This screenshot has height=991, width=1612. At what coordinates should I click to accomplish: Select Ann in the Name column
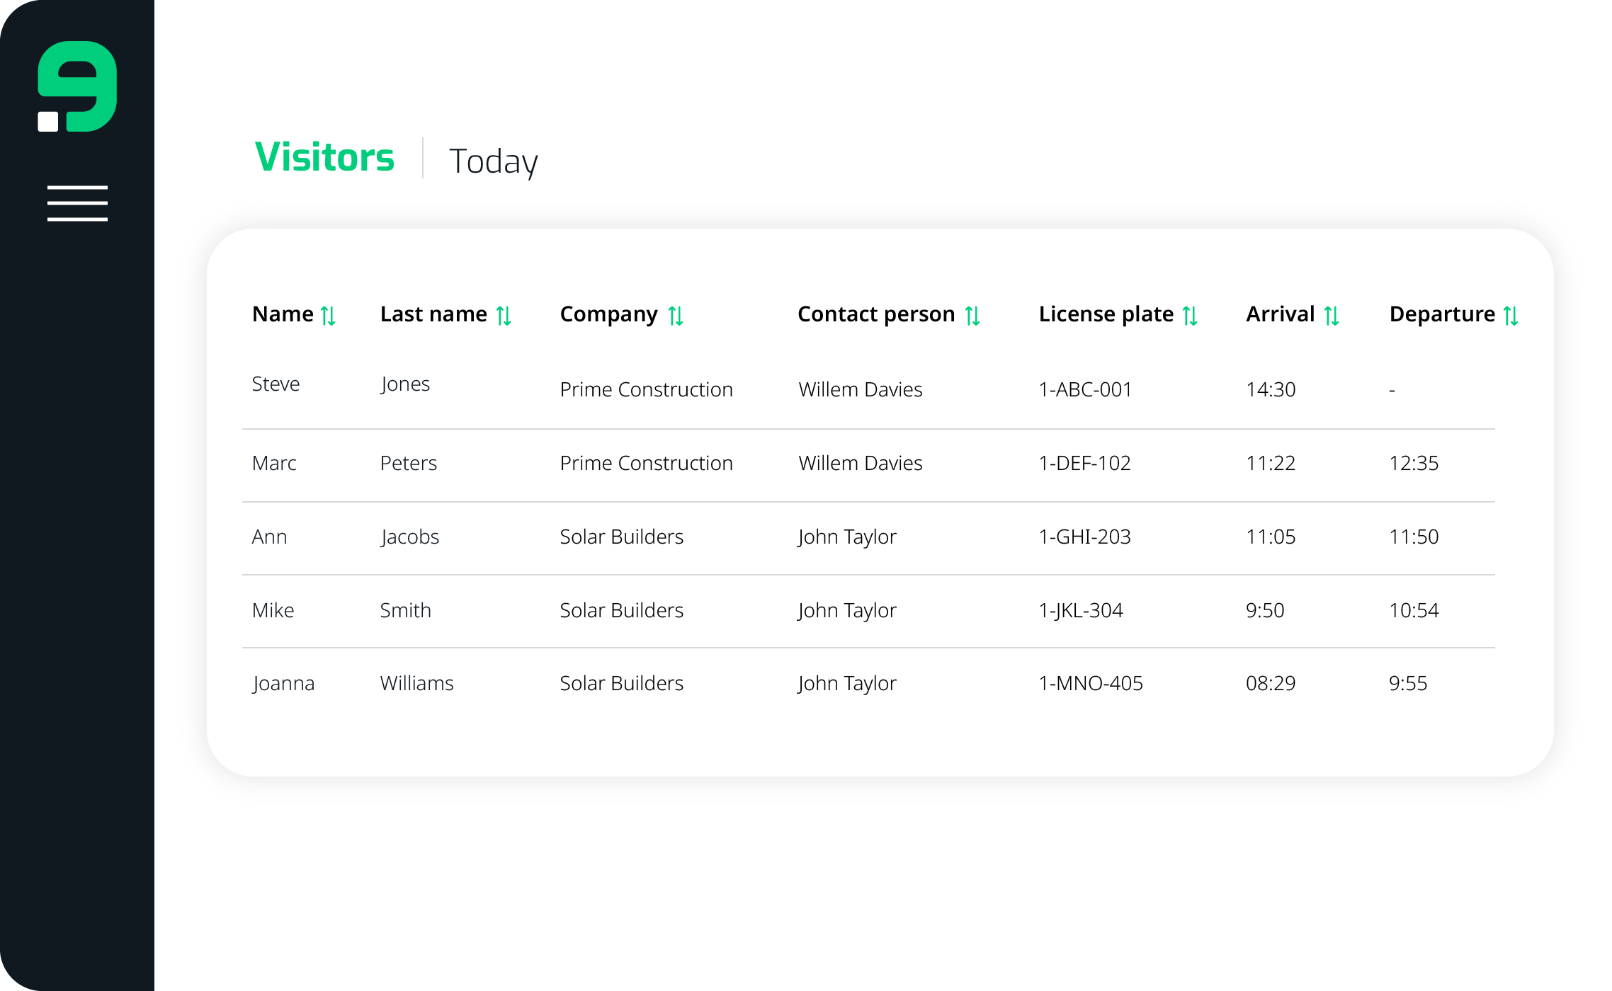click(269, 537)
